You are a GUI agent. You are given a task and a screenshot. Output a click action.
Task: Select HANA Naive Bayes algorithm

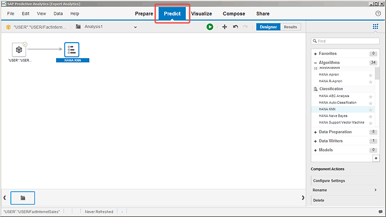(x=333, y=116)
